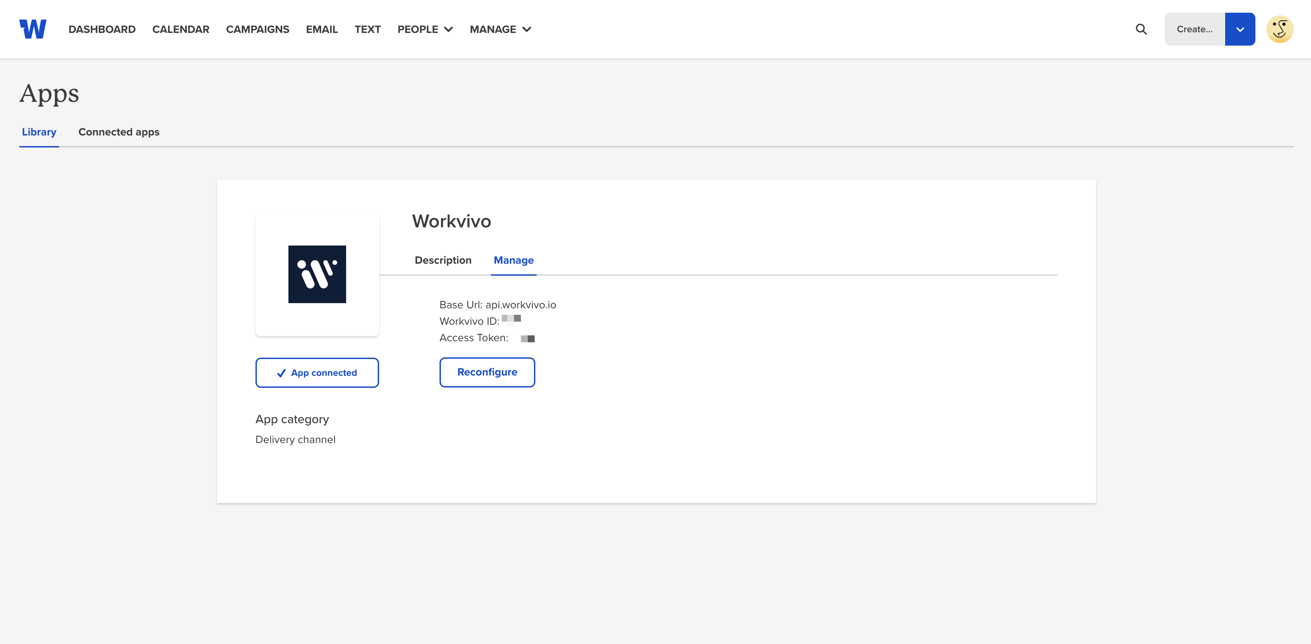This screenshot has width=1311, height=644.
Task: Navigate to TEXT
Action: (x=367, y=29)
